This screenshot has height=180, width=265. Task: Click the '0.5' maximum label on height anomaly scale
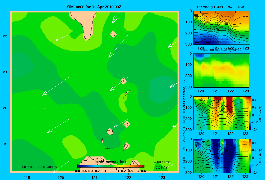pyautogui.click(x=143, y=171)
